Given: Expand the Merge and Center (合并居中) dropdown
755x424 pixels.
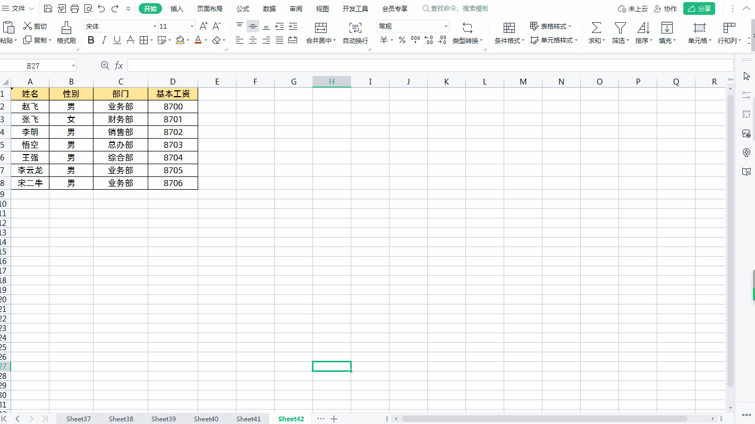Looking at the screenshot, I should [x=334, y=40].
